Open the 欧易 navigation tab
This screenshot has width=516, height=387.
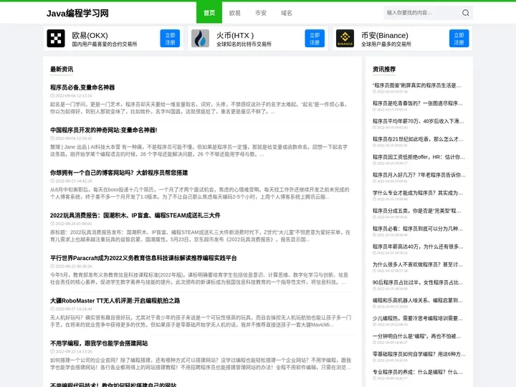tap(234, 13)
